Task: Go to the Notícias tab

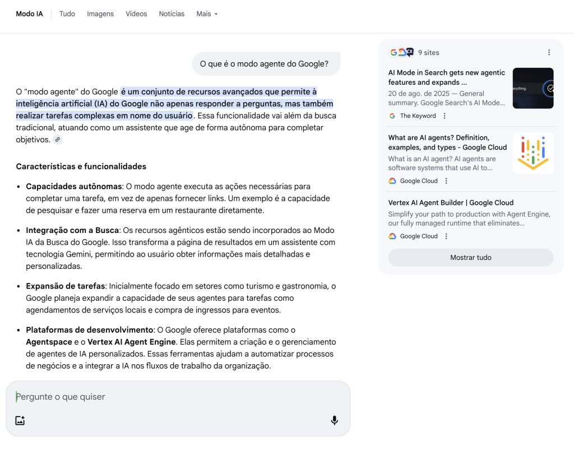Action: click(x=172, y=13)
